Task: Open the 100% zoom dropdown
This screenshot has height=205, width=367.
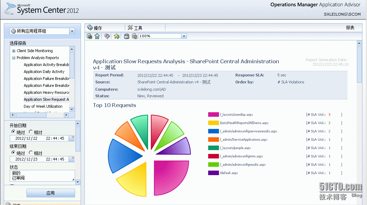Action: (184, 36)
